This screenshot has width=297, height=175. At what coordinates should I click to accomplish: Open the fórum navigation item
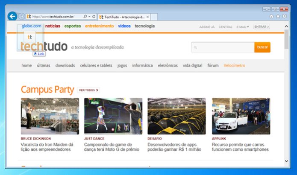(x=213, y=65)
